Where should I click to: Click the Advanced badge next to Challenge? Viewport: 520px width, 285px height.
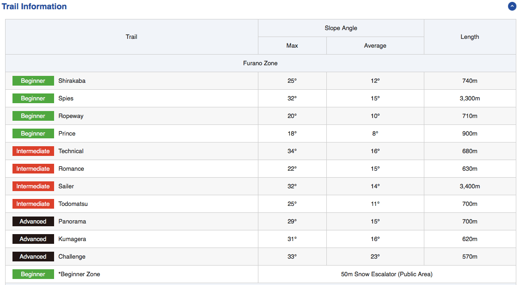click(x=33, y=257)
